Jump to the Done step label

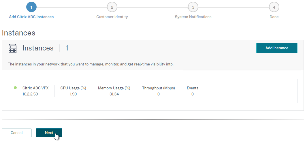click(274, 17)
